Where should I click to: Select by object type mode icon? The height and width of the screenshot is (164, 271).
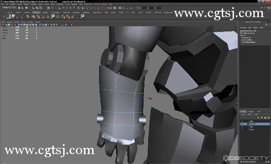[37, 8]
